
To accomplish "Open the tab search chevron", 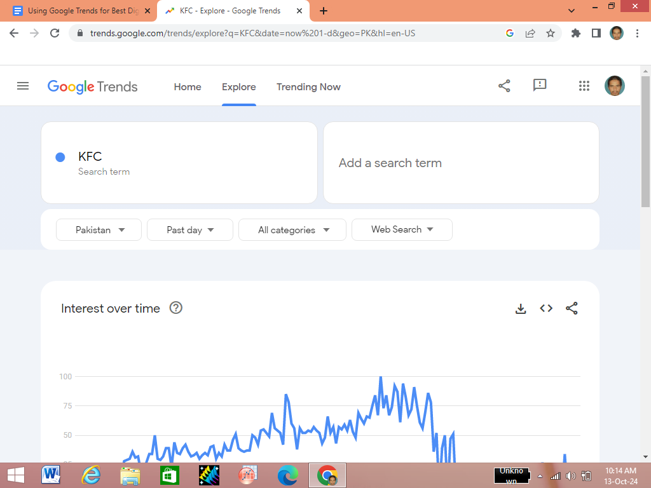I will click(572, 11).
